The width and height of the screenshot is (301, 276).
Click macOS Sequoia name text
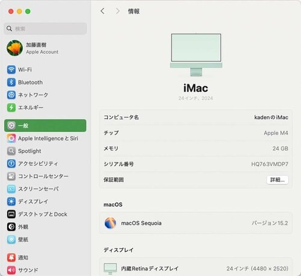141,223
